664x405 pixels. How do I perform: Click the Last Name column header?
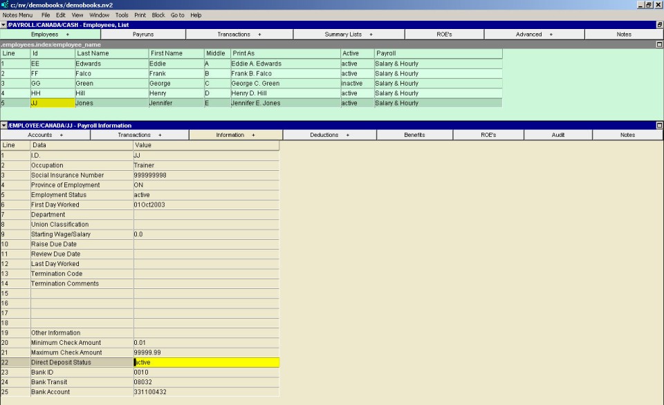coord(111,53)
